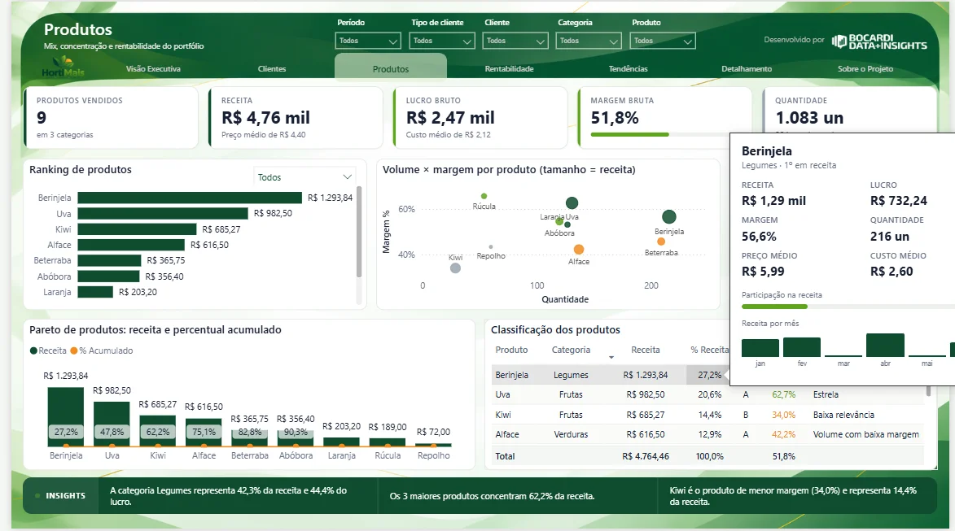Select the orange Beterraba bubble in the scatter chart
The width and height of the screenshot is (955, 531).
click(x=661, y=242)
